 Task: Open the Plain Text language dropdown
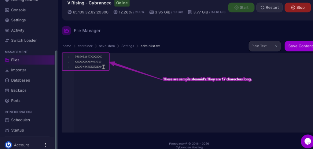pyautogui.click(x=265, y=46)
